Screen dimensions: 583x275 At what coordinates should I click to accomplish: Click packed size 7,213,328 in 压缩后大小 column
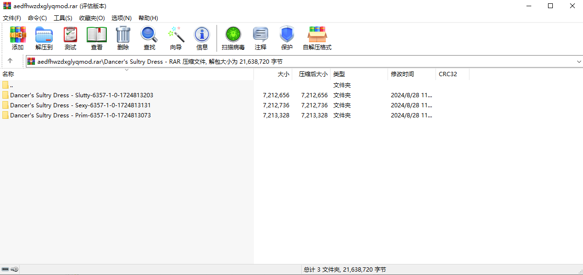(x=314, y=115)
